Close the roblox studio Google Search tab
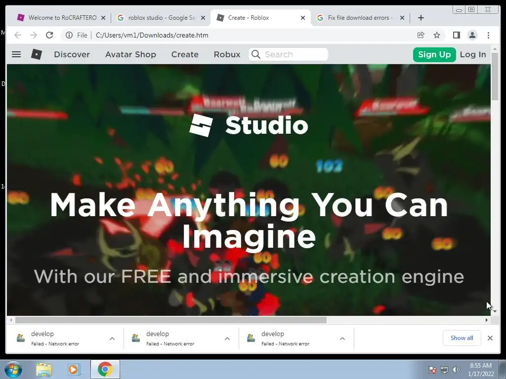 tap(203, 18)
